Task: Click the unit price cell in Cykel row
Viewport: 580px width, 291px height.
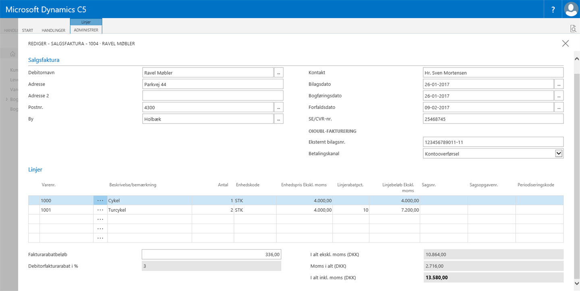Action: pos(304,201)
